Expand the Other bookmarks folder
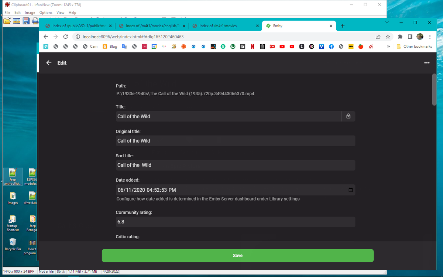The height and width of the screenshot is (277, 443). [415, 47]
